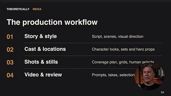The image size is (171, 96).
Task: Click the 'Story & style' heading
Action: click(41, 36)
